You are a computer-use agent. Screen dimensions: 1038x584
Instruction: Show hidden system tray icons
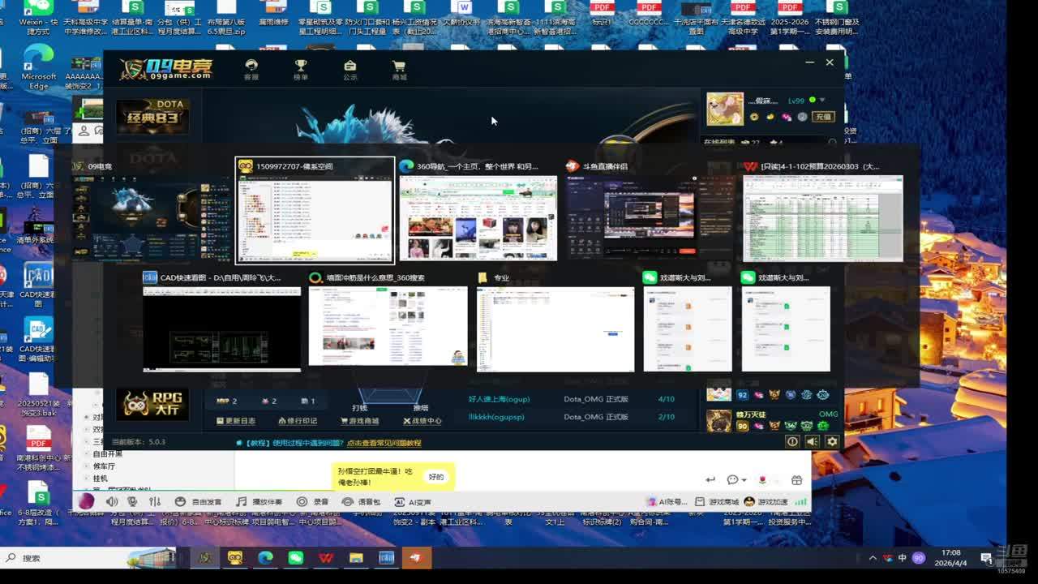[873, 558]
